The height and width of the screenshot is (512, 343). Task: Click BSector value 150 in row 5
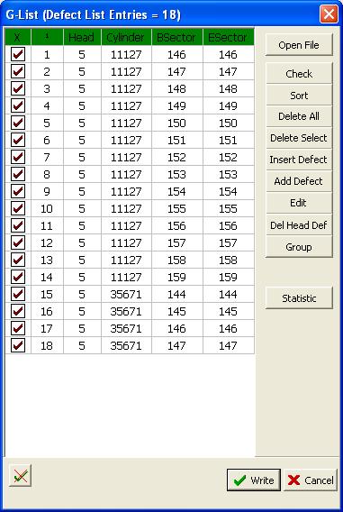click(177, 123)
